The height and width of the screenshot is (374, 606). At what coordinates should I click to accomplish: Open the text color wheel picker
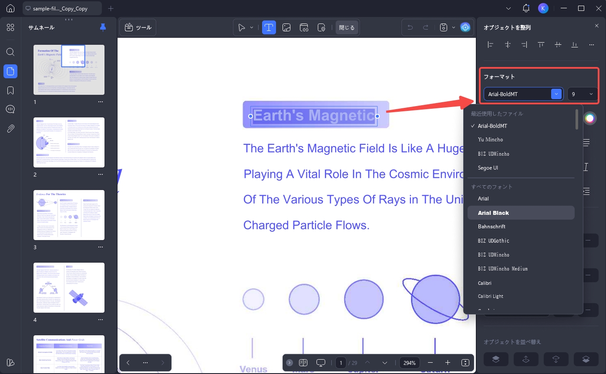(590, 118)
